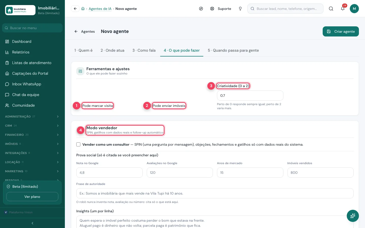The width and height of the screenshot is (365, 228).
Task: Go to Listas de atendimento
Action: pos(32,63)
